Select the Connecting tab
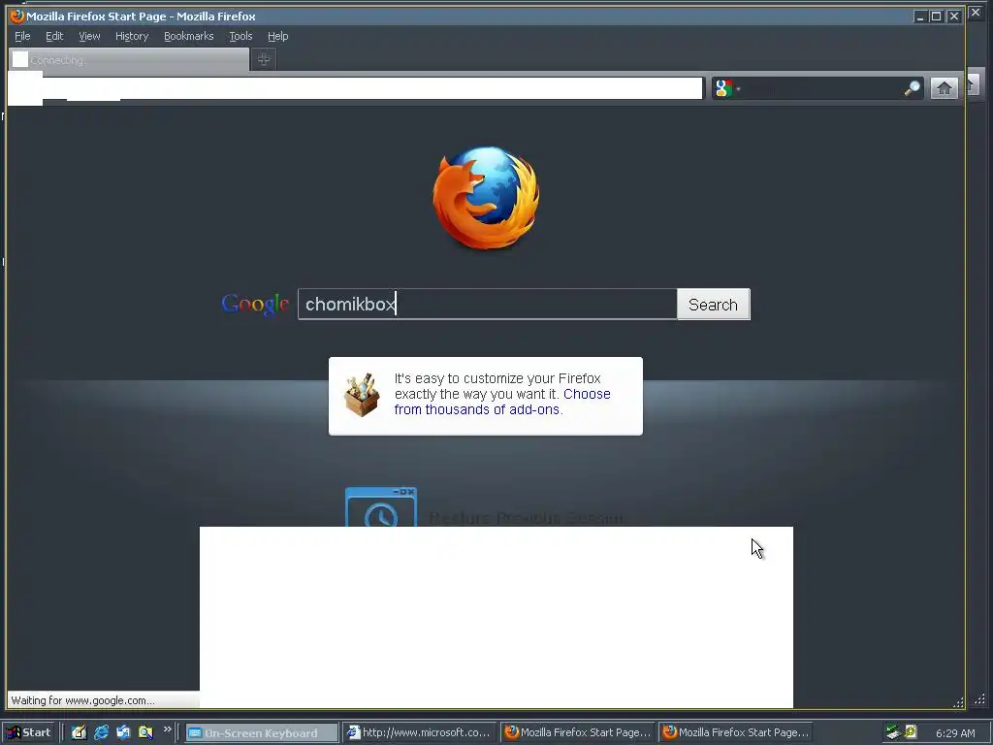The image size is (993, 745). coord(129,59)
